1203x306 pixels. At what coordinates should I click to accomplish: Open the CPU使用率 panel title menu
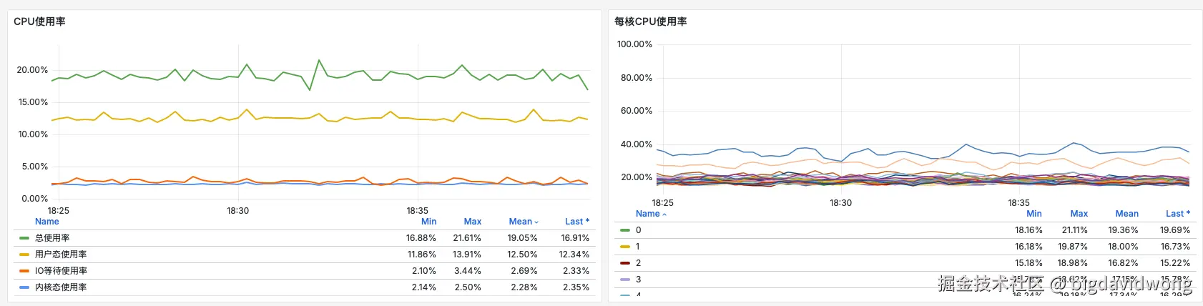[x=39, y=21]
